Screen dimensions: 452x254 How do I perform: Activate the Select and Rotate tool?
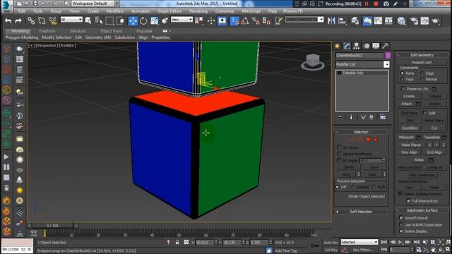[143, 20]
